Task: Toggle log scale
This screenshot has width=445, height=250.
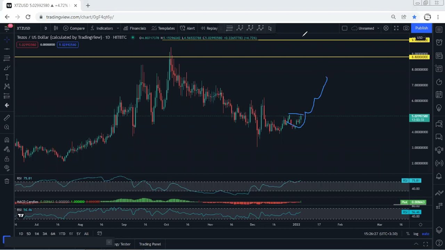Action: click(416, 234)
